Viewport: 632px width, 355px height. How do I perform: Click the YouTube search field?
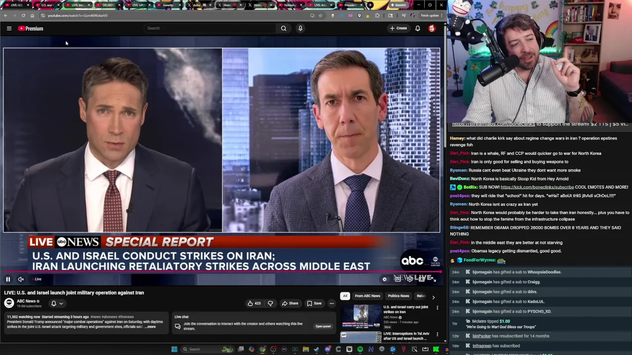[x=210, y=28]
